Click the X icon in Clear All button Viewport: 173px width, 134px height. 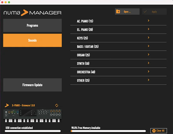pos(154,131)
